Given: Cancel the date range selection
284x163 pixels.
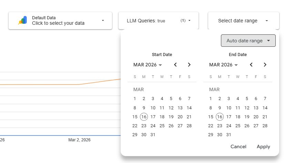Looking at the screenshot, I should click(x=238, y=146).
